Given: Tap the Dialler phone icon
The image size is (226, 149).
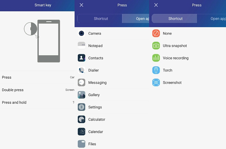Looking at the screenshot, I should pyautogui.click(x=81, y=70).
